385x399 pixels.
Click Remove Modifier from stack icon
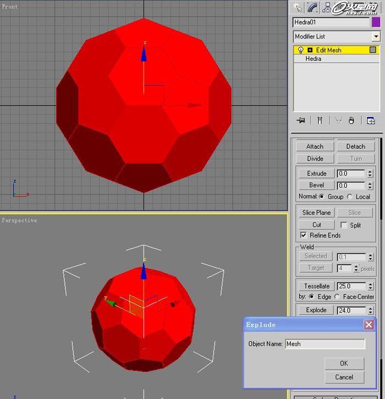(x=351, y=120)
